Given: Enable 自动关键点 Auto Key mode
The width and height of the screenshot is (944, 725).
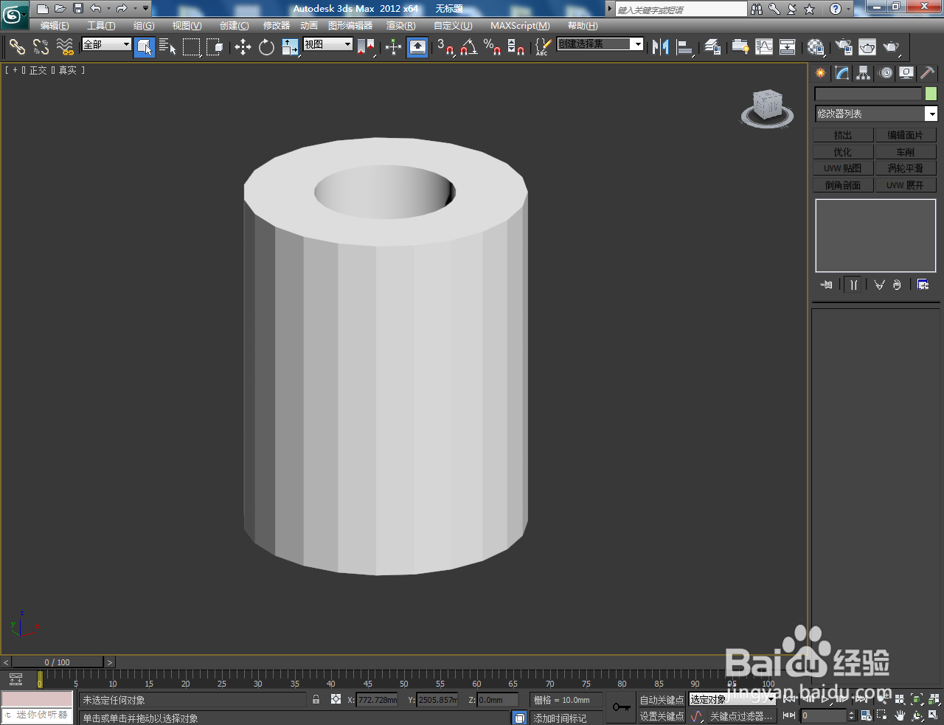Looking at the screenshot, I should [x=662, y=700].
